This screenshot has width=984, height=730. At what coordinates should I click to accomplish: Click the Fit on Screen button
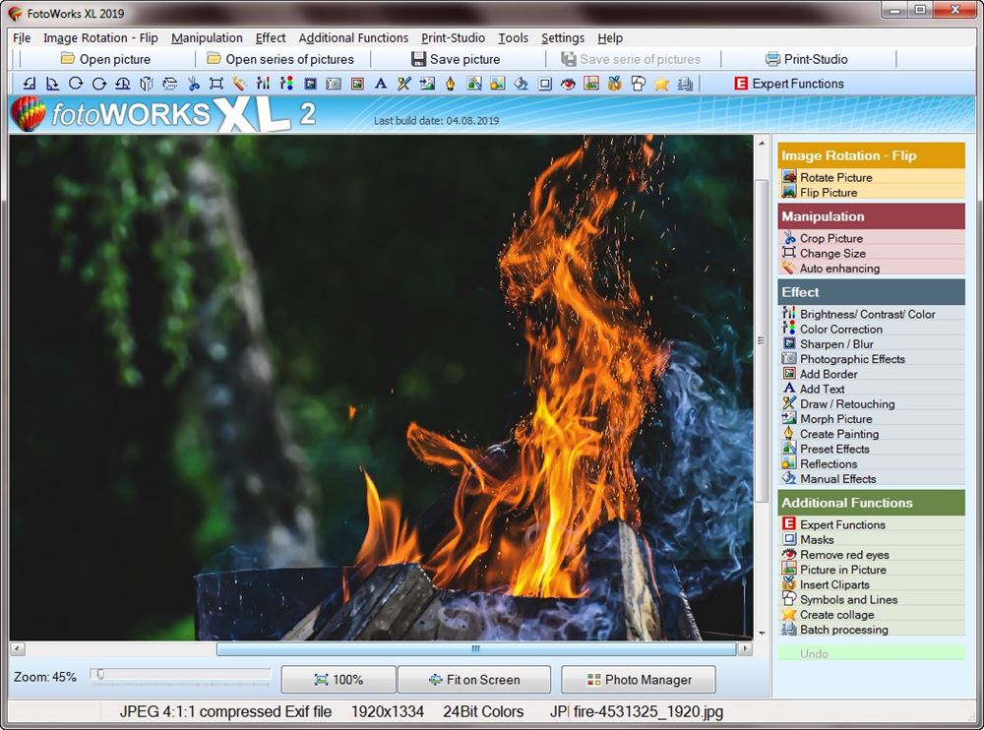pyautogui.click(x=475, y=679)
